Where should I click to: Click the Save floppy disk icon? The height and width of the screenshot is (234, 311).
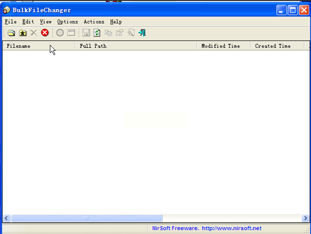coord(86,33)
